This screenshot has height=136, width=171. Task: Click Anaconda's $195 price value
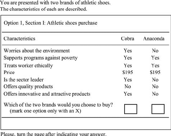155,72
